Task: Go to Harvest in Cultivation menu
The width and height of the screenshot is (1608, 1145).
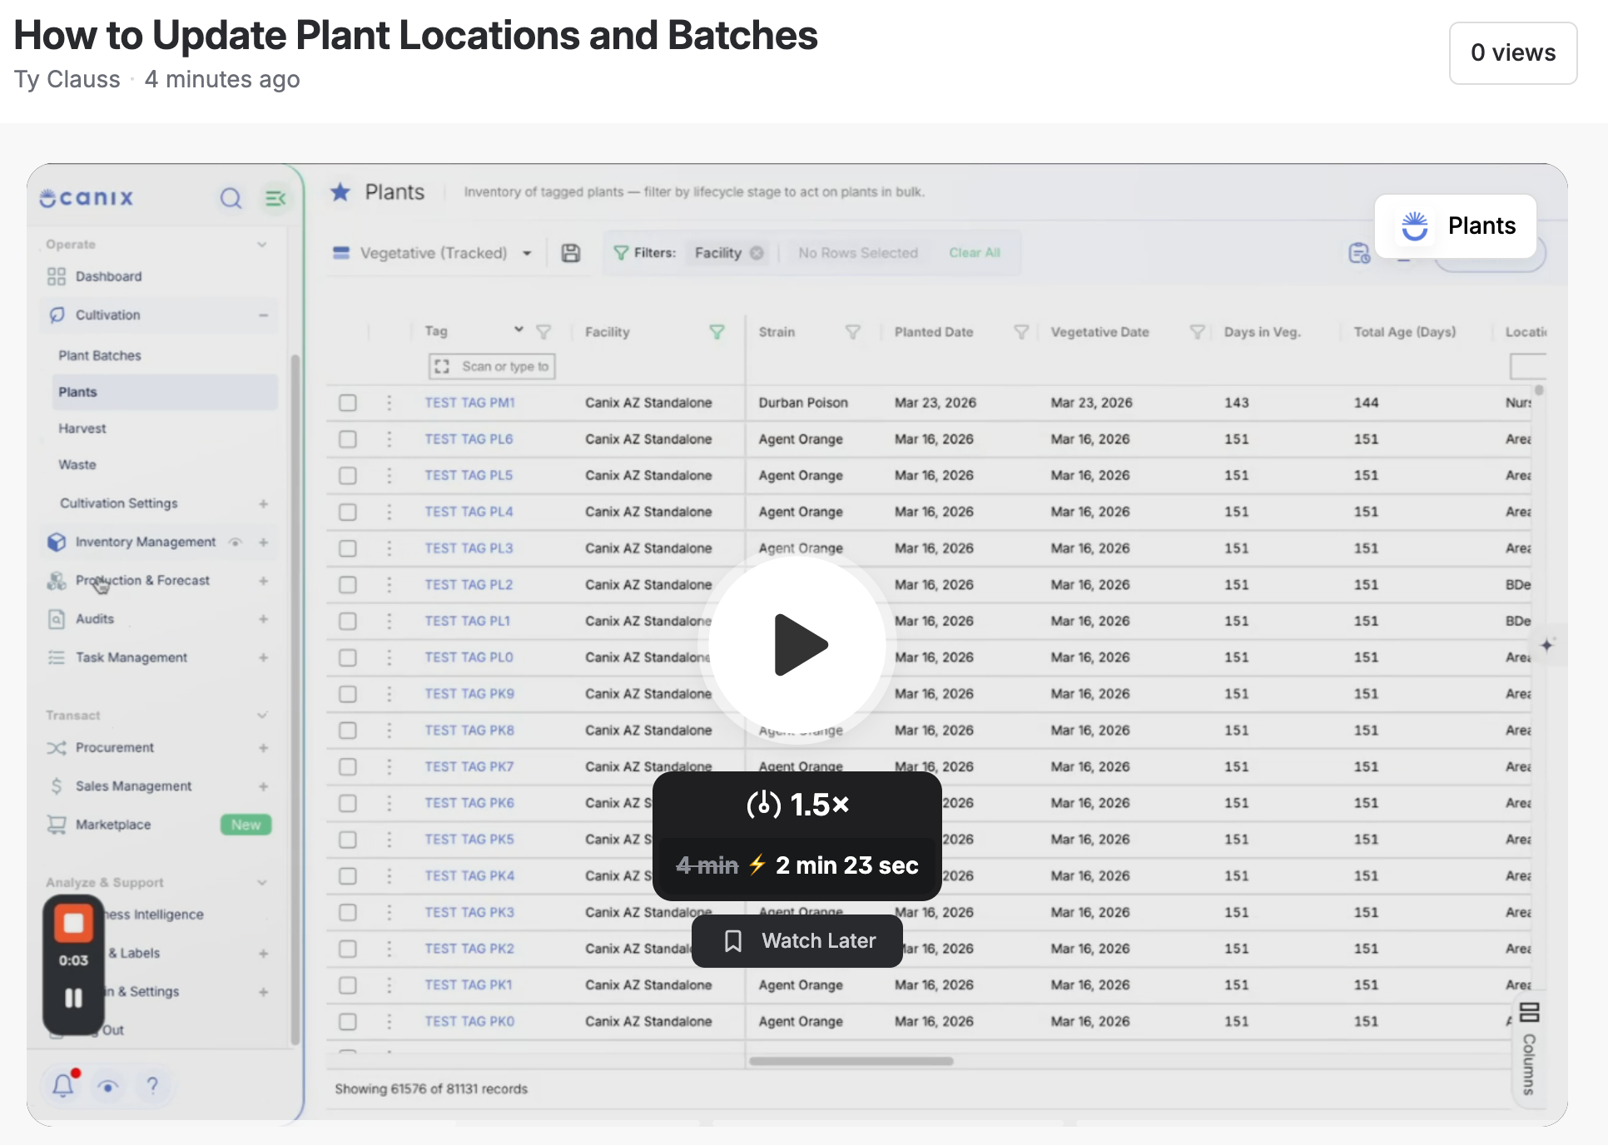Action: pos(82,429)
